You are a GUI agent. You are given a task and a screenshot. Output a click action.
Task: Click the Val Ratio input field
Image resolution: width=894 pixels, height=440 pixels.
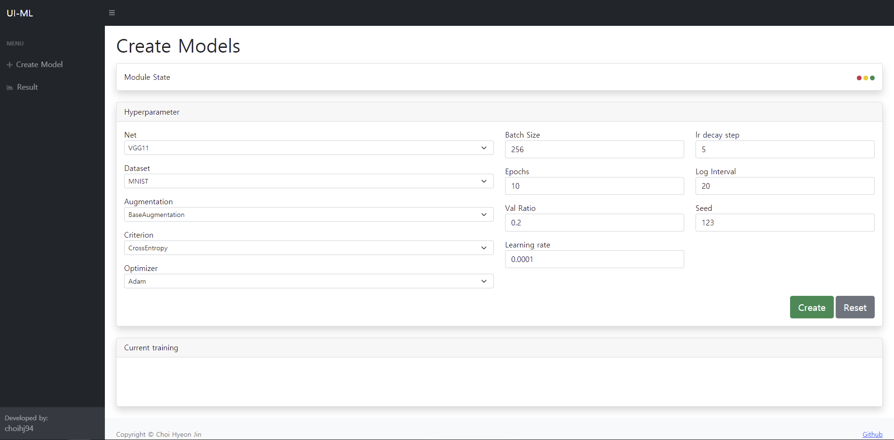pos(594,223)
